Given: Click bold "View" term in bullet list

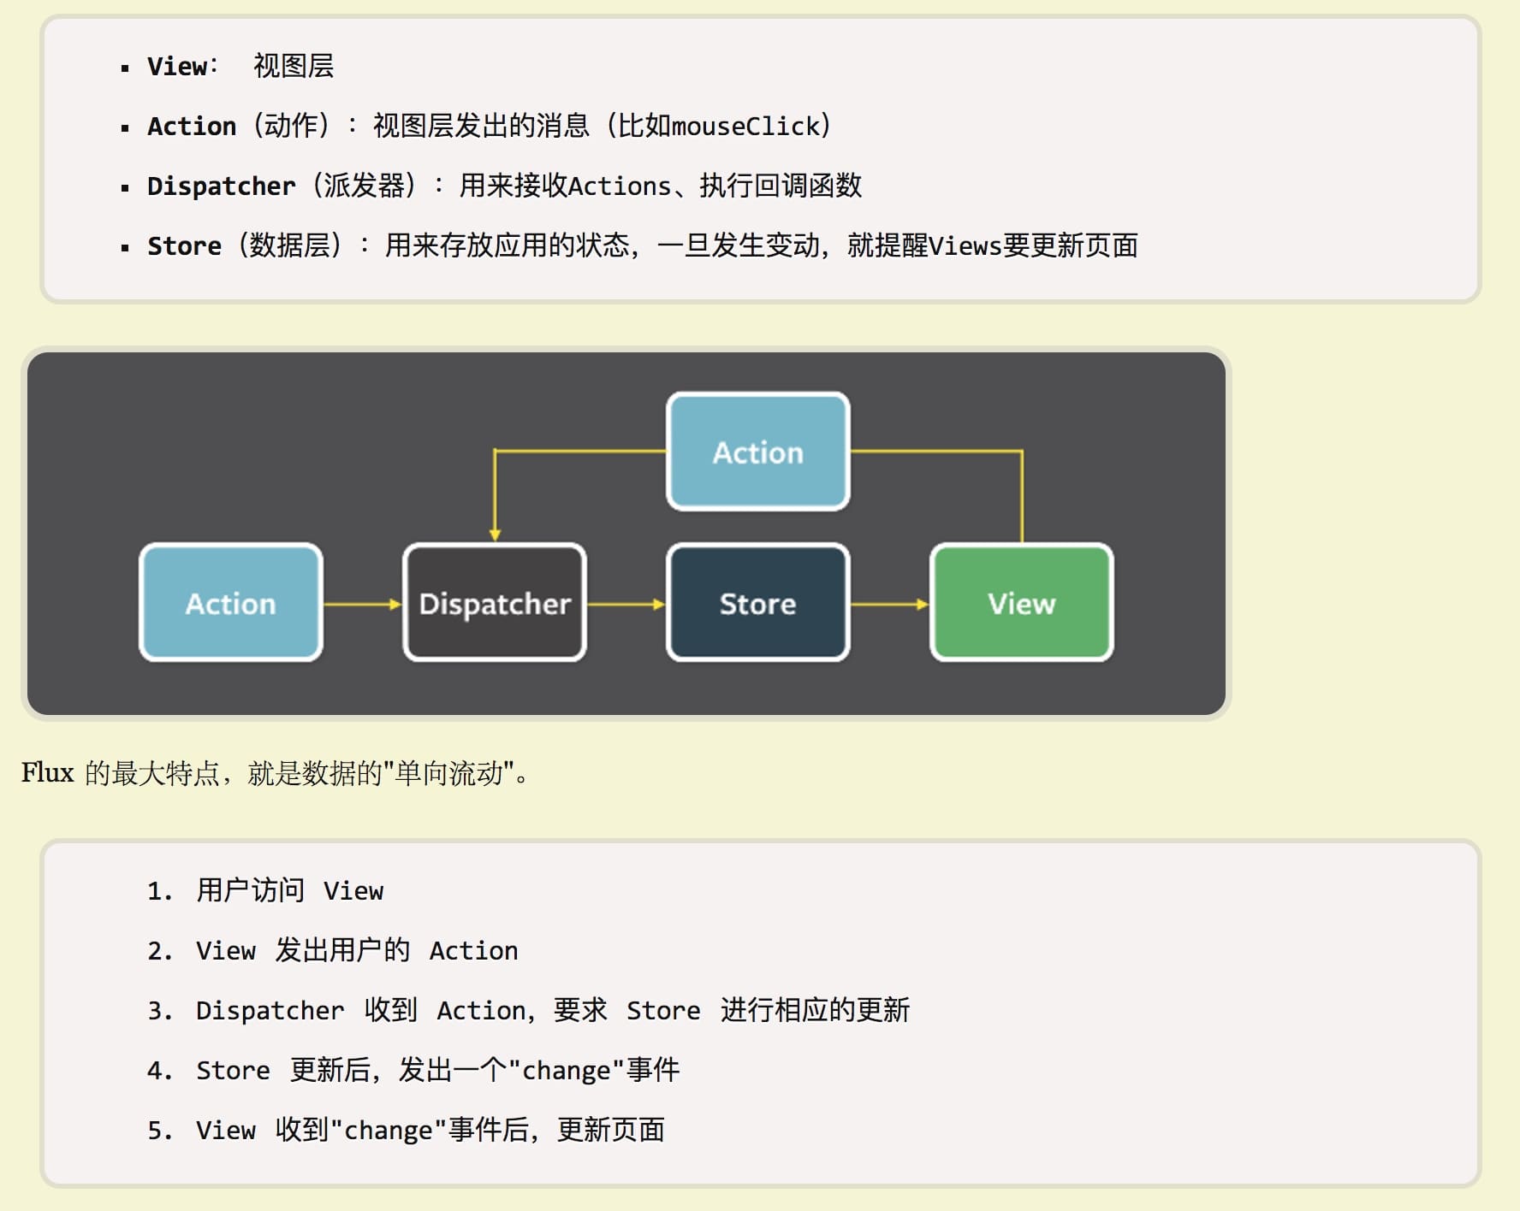Looking at the screenshot, I should (177, 66).
